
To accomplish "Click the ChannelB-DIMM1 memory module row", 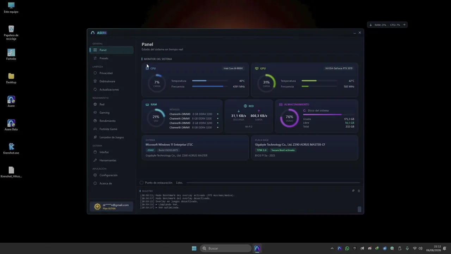I will coord(194,127).
